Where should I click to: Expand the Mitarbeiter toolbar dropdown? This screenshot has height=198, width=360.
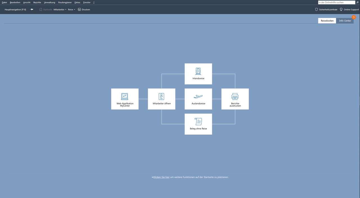(x=60, y=10)
